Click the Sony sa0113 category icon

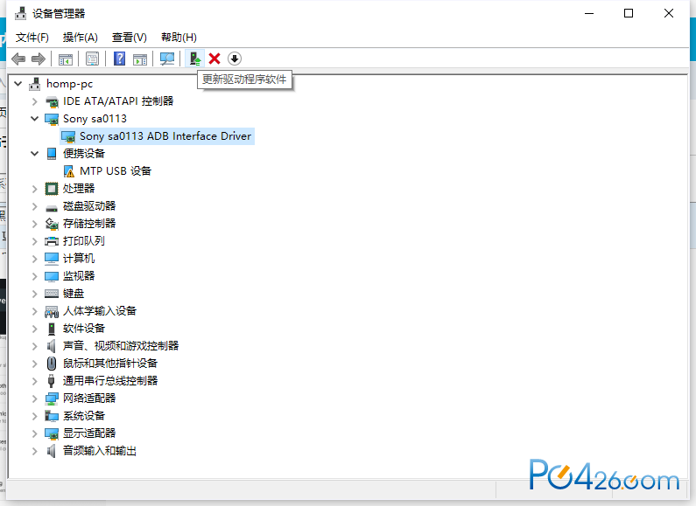click(x=52, y=119)
